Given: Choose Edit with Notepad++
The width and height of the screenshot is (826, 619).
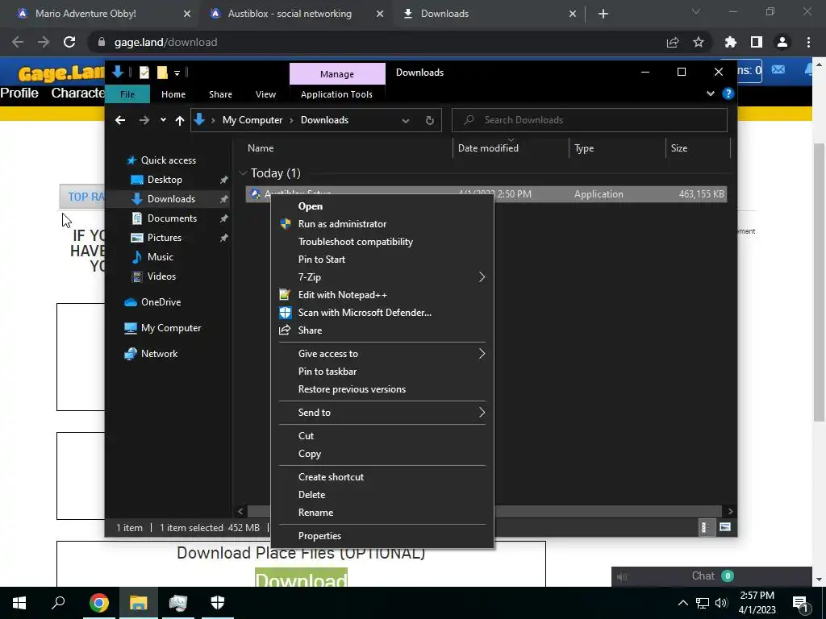Looking at the screenshot, I should [x=382, y=295].
